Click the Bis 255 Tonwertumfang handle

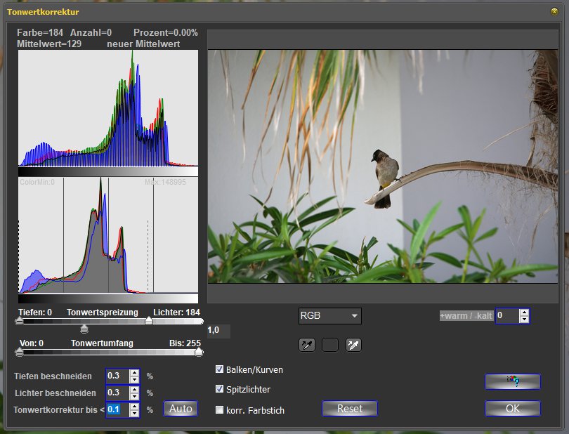(199, 353)
